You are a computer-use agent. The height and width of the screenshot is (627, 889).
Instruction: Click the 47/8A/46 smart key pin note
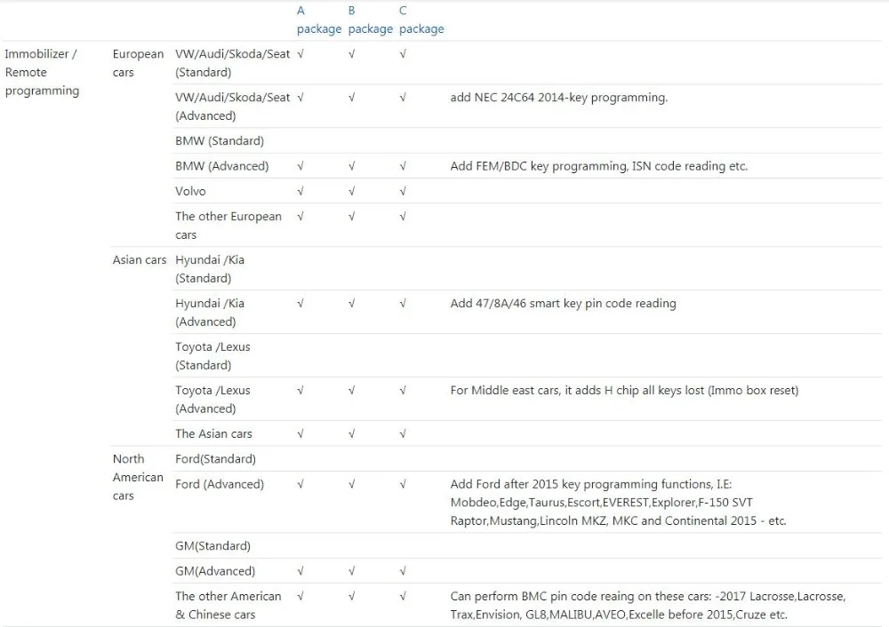tap(563, 304)
